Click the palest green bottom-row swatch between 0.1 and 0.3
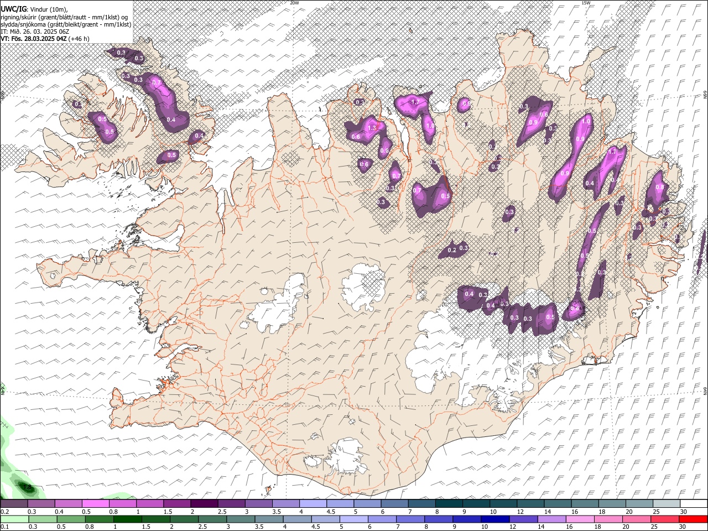 pyautogui.click(x=14, y=519)
